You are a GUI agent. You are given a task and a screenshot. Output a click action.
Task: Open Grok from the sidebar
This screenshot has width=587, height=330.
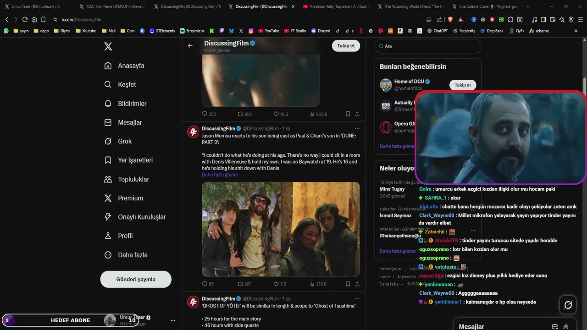[x=118, y=141]
